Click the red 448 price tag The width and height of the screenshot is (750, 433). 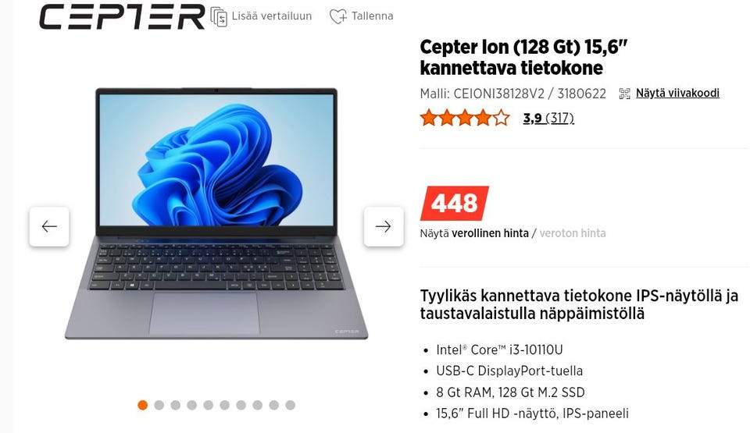point(455,203)
